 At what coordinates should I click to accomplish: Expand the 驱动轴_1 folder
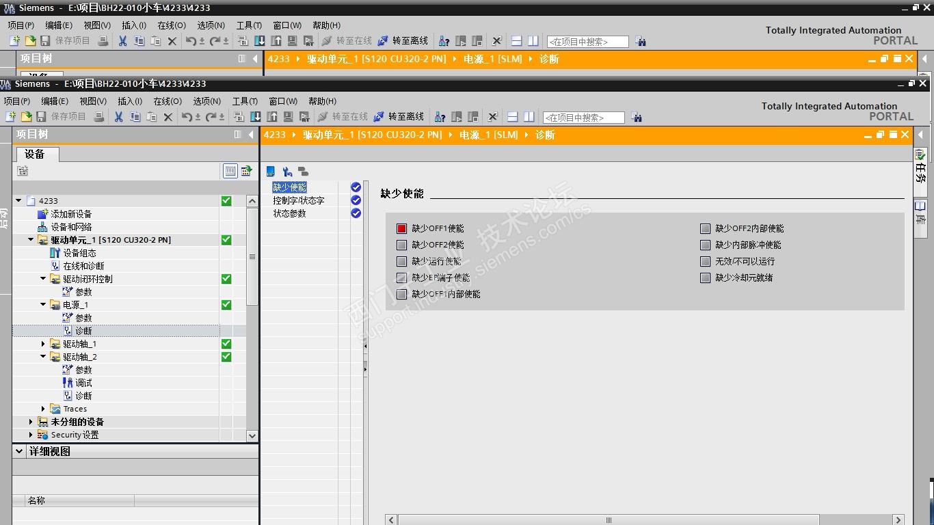click(43, 344)
